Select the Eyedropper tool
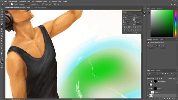 point(2,22)
